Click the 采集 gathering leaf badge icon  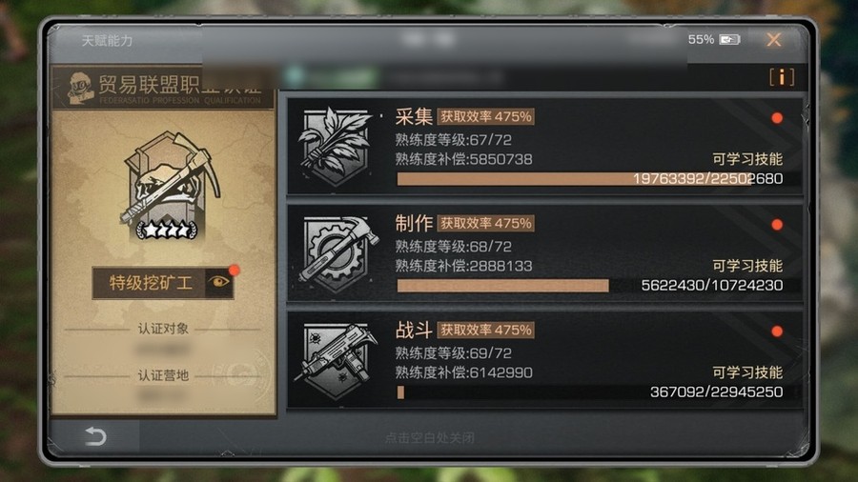(x=335, y=146)
